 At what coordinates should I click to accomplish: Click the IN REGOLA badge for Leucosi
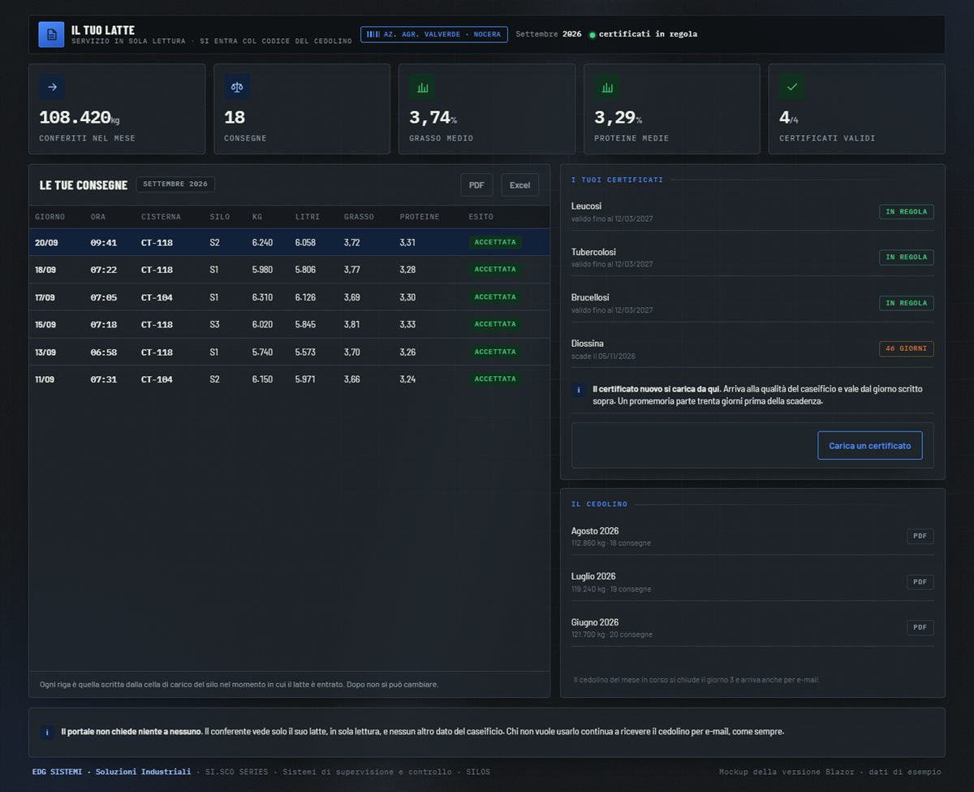coord(906,212)
